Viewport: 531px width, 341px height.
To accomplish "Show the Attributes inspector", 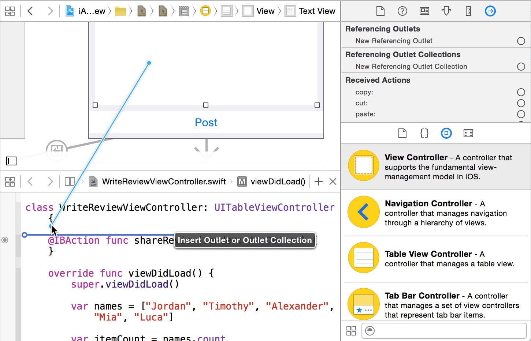I will (446, 11).
